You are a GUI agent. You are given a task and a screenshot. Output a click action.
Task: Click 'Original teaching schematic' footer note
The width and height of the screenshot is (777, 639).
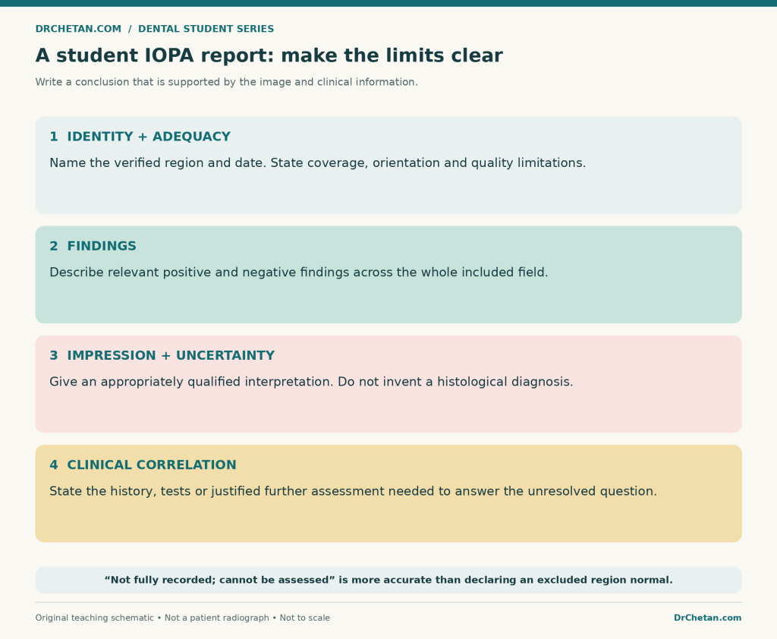pyautogui.click(x=182, y=618)
